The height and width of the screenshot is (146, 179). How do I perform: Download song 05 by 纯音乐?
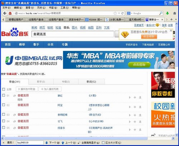pyautogui.click(x=140, y=130)
